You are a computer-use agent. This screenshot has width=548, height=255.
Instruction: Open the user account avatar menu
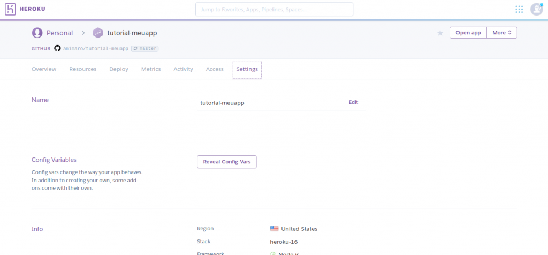point(536,9)
